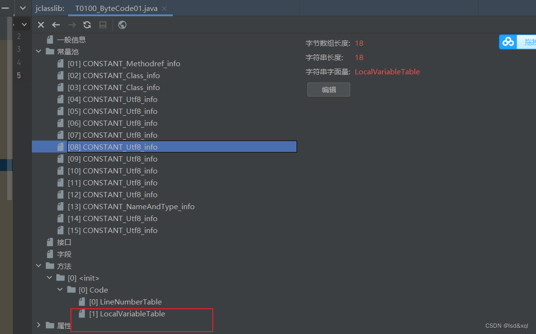Switch to T0100_ByteCode01.java tab
536x334 pixels.
116,8
